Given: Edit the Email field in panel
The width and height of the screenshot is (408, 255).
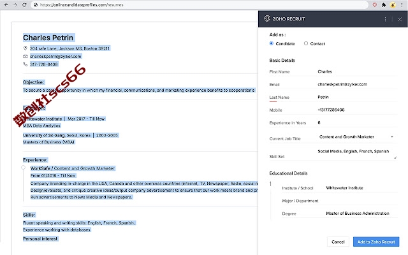Looking at the screenshot, I should click(x=357, y=84).
